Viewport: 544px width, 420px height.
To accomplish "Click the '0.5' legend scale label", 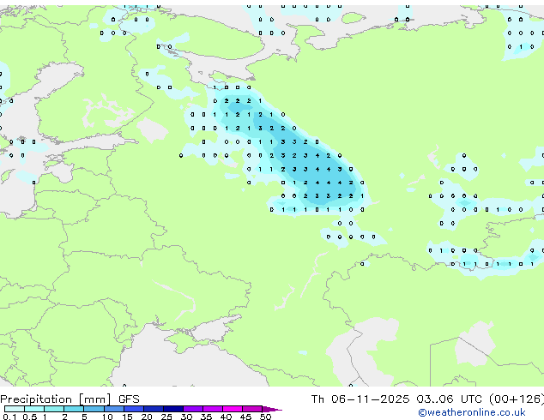I will (x=30, y=417).
